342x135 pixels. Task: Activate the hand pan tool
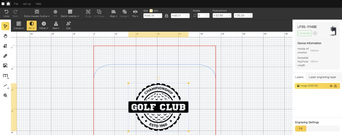pos(5,36)
